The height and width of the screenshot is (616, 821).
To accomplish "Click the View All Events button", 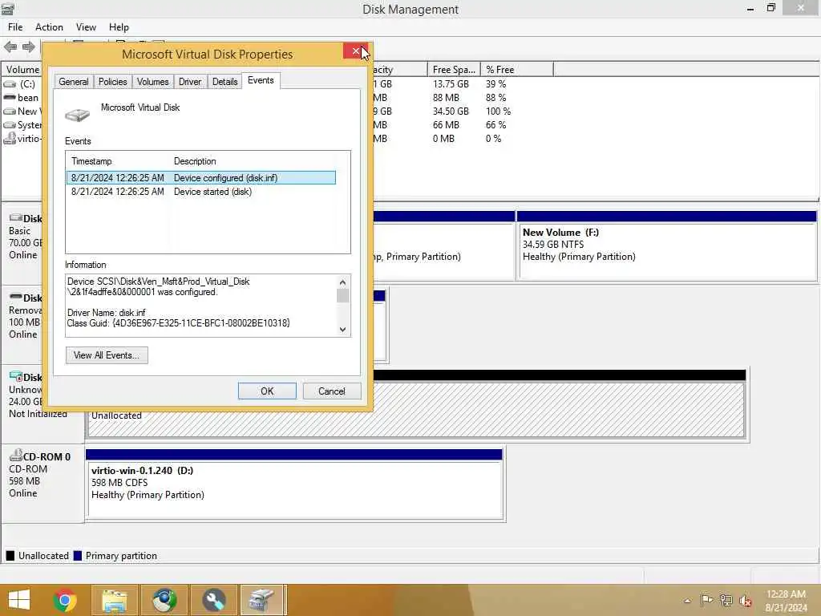I will pos(107,355).
